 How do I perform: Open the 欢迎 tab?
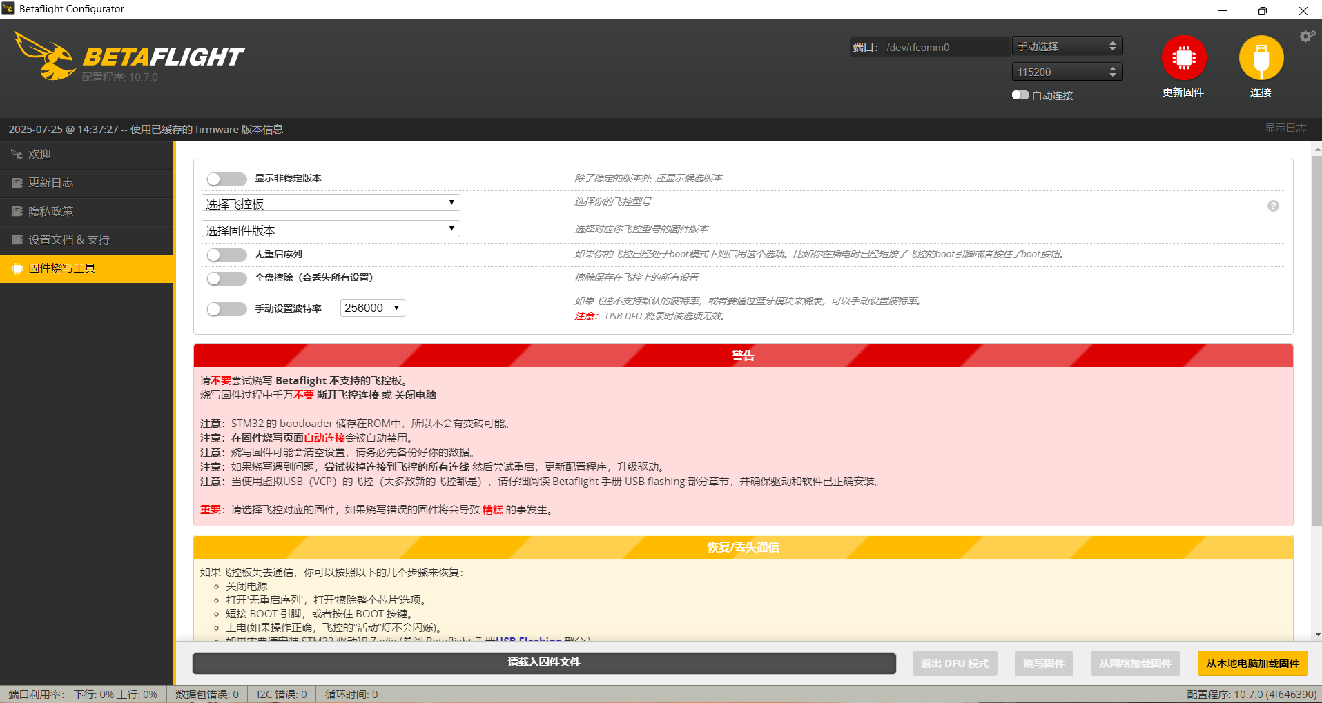[x=86, y=155]
